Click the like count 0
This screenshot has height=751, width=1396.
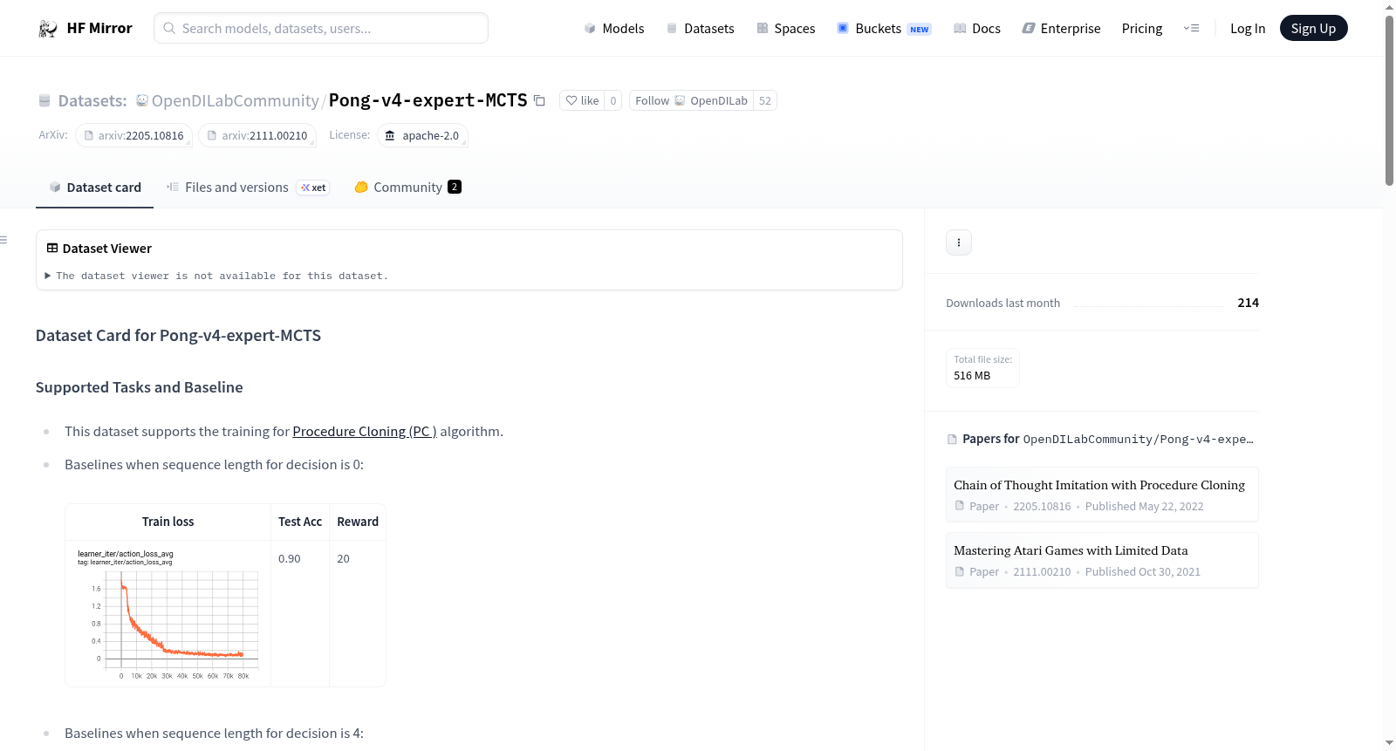click(x=613, y=101)
